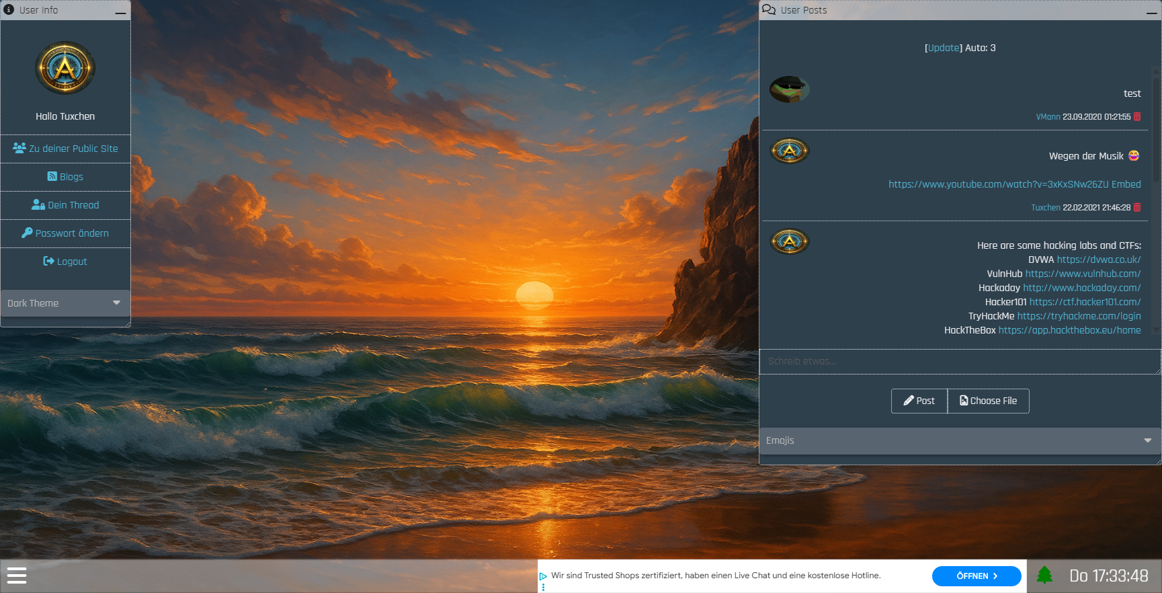Click the Post button
Viewport: 1162px width, 593px height.
click(x=919, y=401)
